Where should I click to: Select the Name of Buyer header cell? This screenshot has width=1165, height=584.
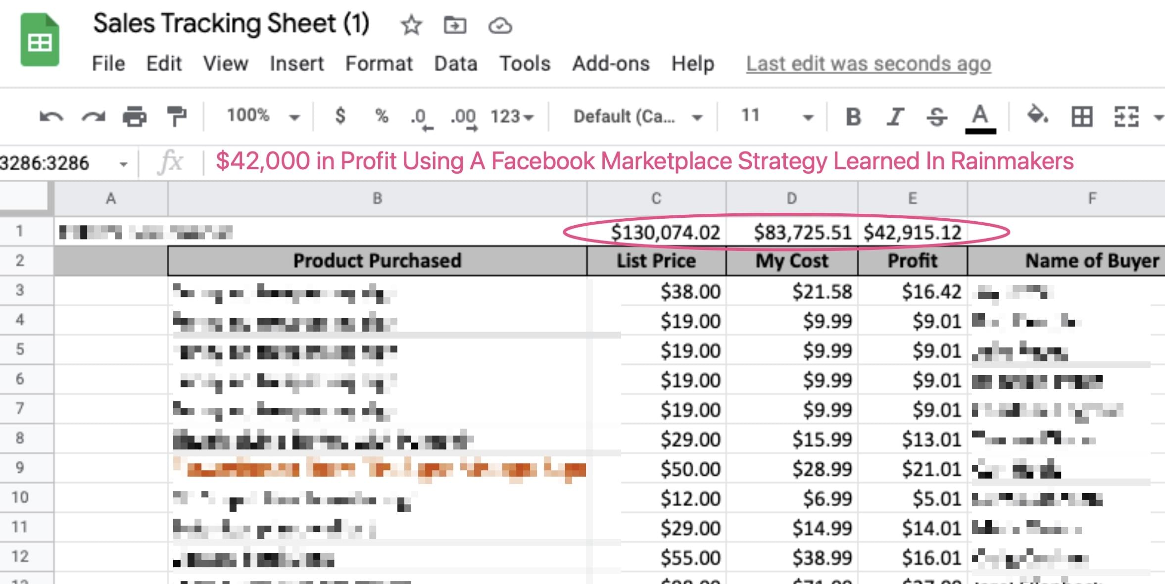[x=1067, y=261]
